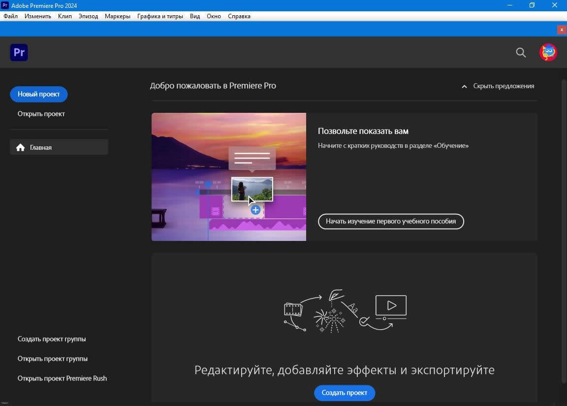
Task: Click the sunset tutorial thumbnail image
Action: tap(229, 177)
